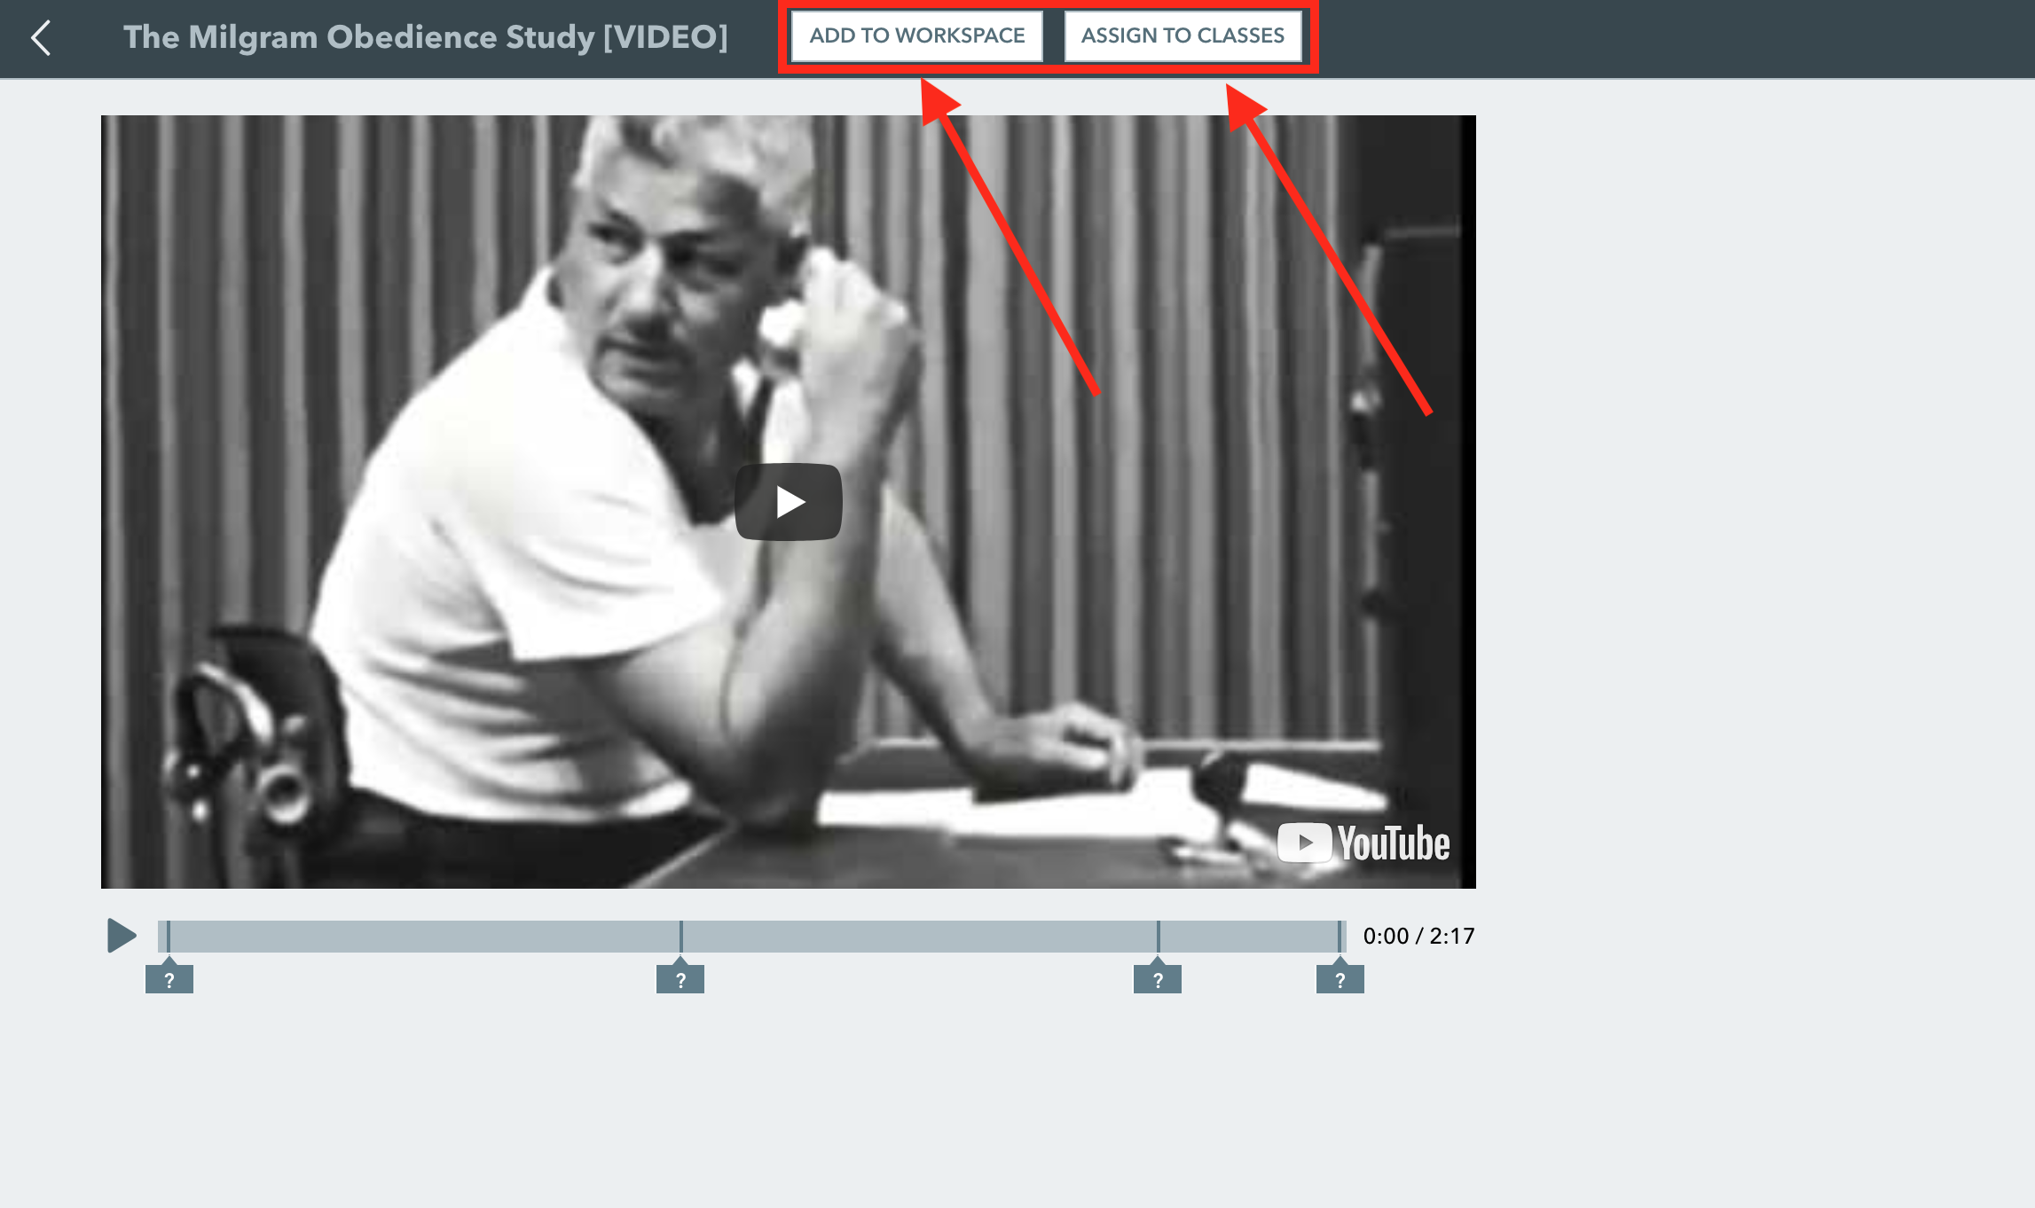Click the progress bar near the first tick
Viewport: 2035px width, 1208px height.
177,937
